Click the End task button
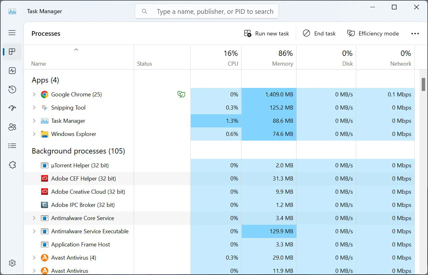Viewport: 428px width, 275px height. pos(319,34)
